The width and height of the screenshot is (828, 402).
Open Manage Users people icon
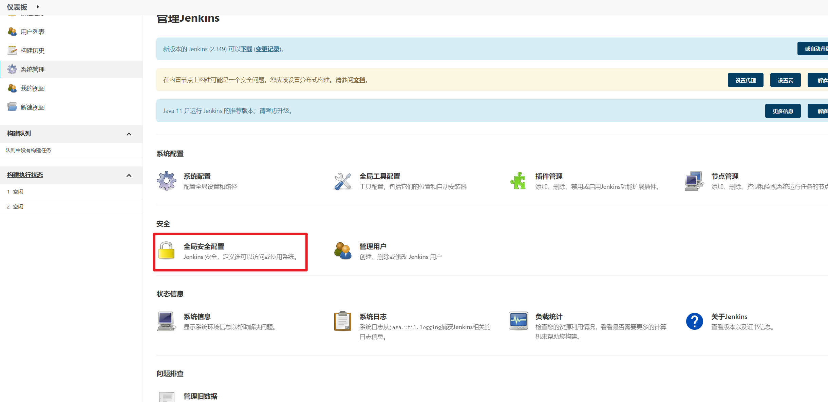tap(342, 251)
